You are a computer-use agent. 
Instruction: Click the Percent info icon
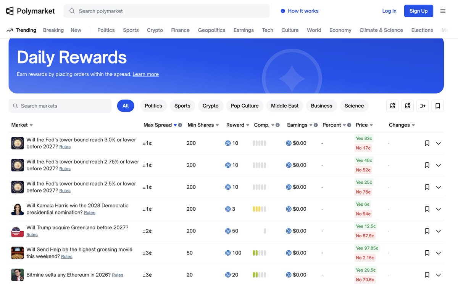pos(349,125)
